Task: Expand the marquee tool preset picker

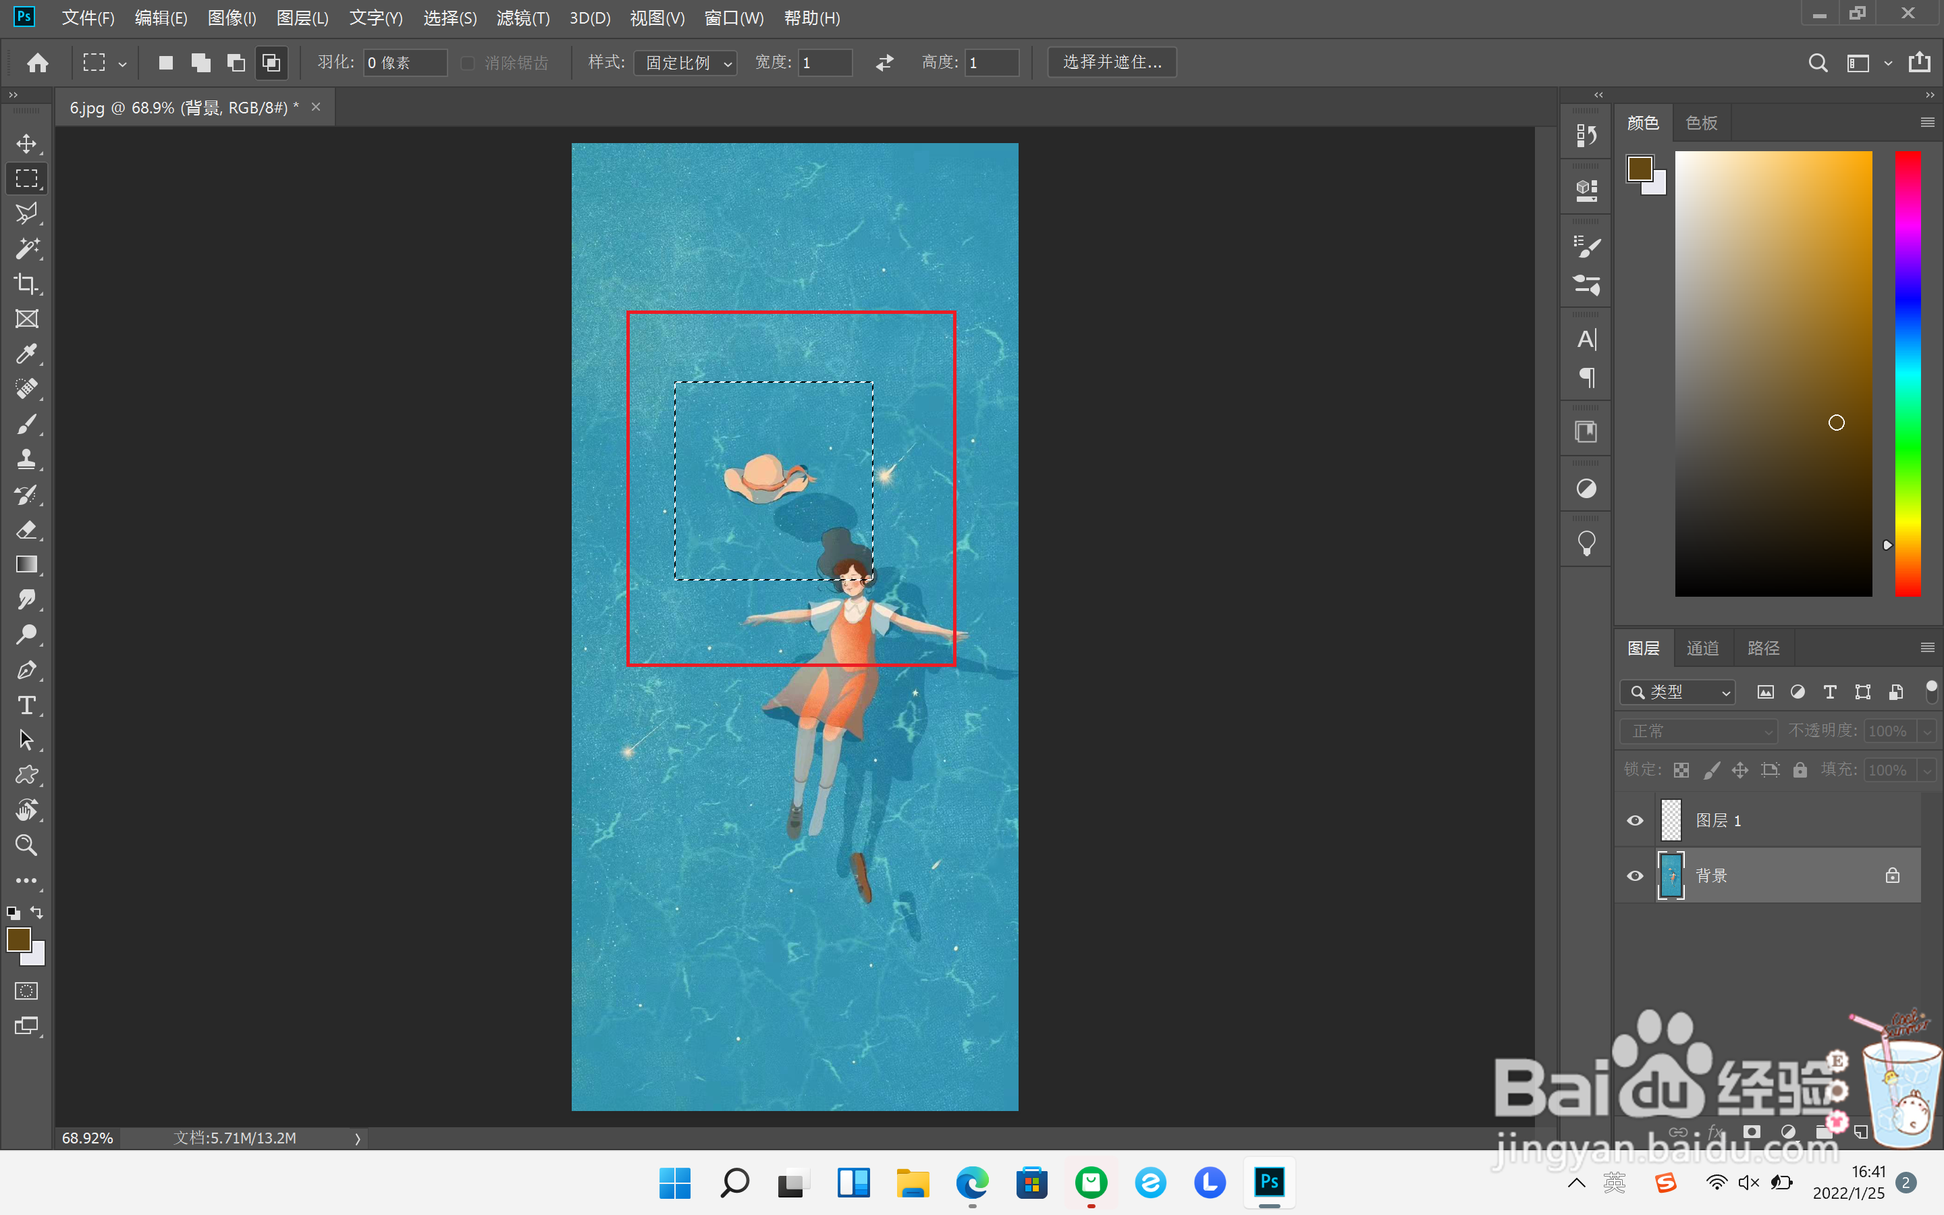Action: (x=122, y=63)
